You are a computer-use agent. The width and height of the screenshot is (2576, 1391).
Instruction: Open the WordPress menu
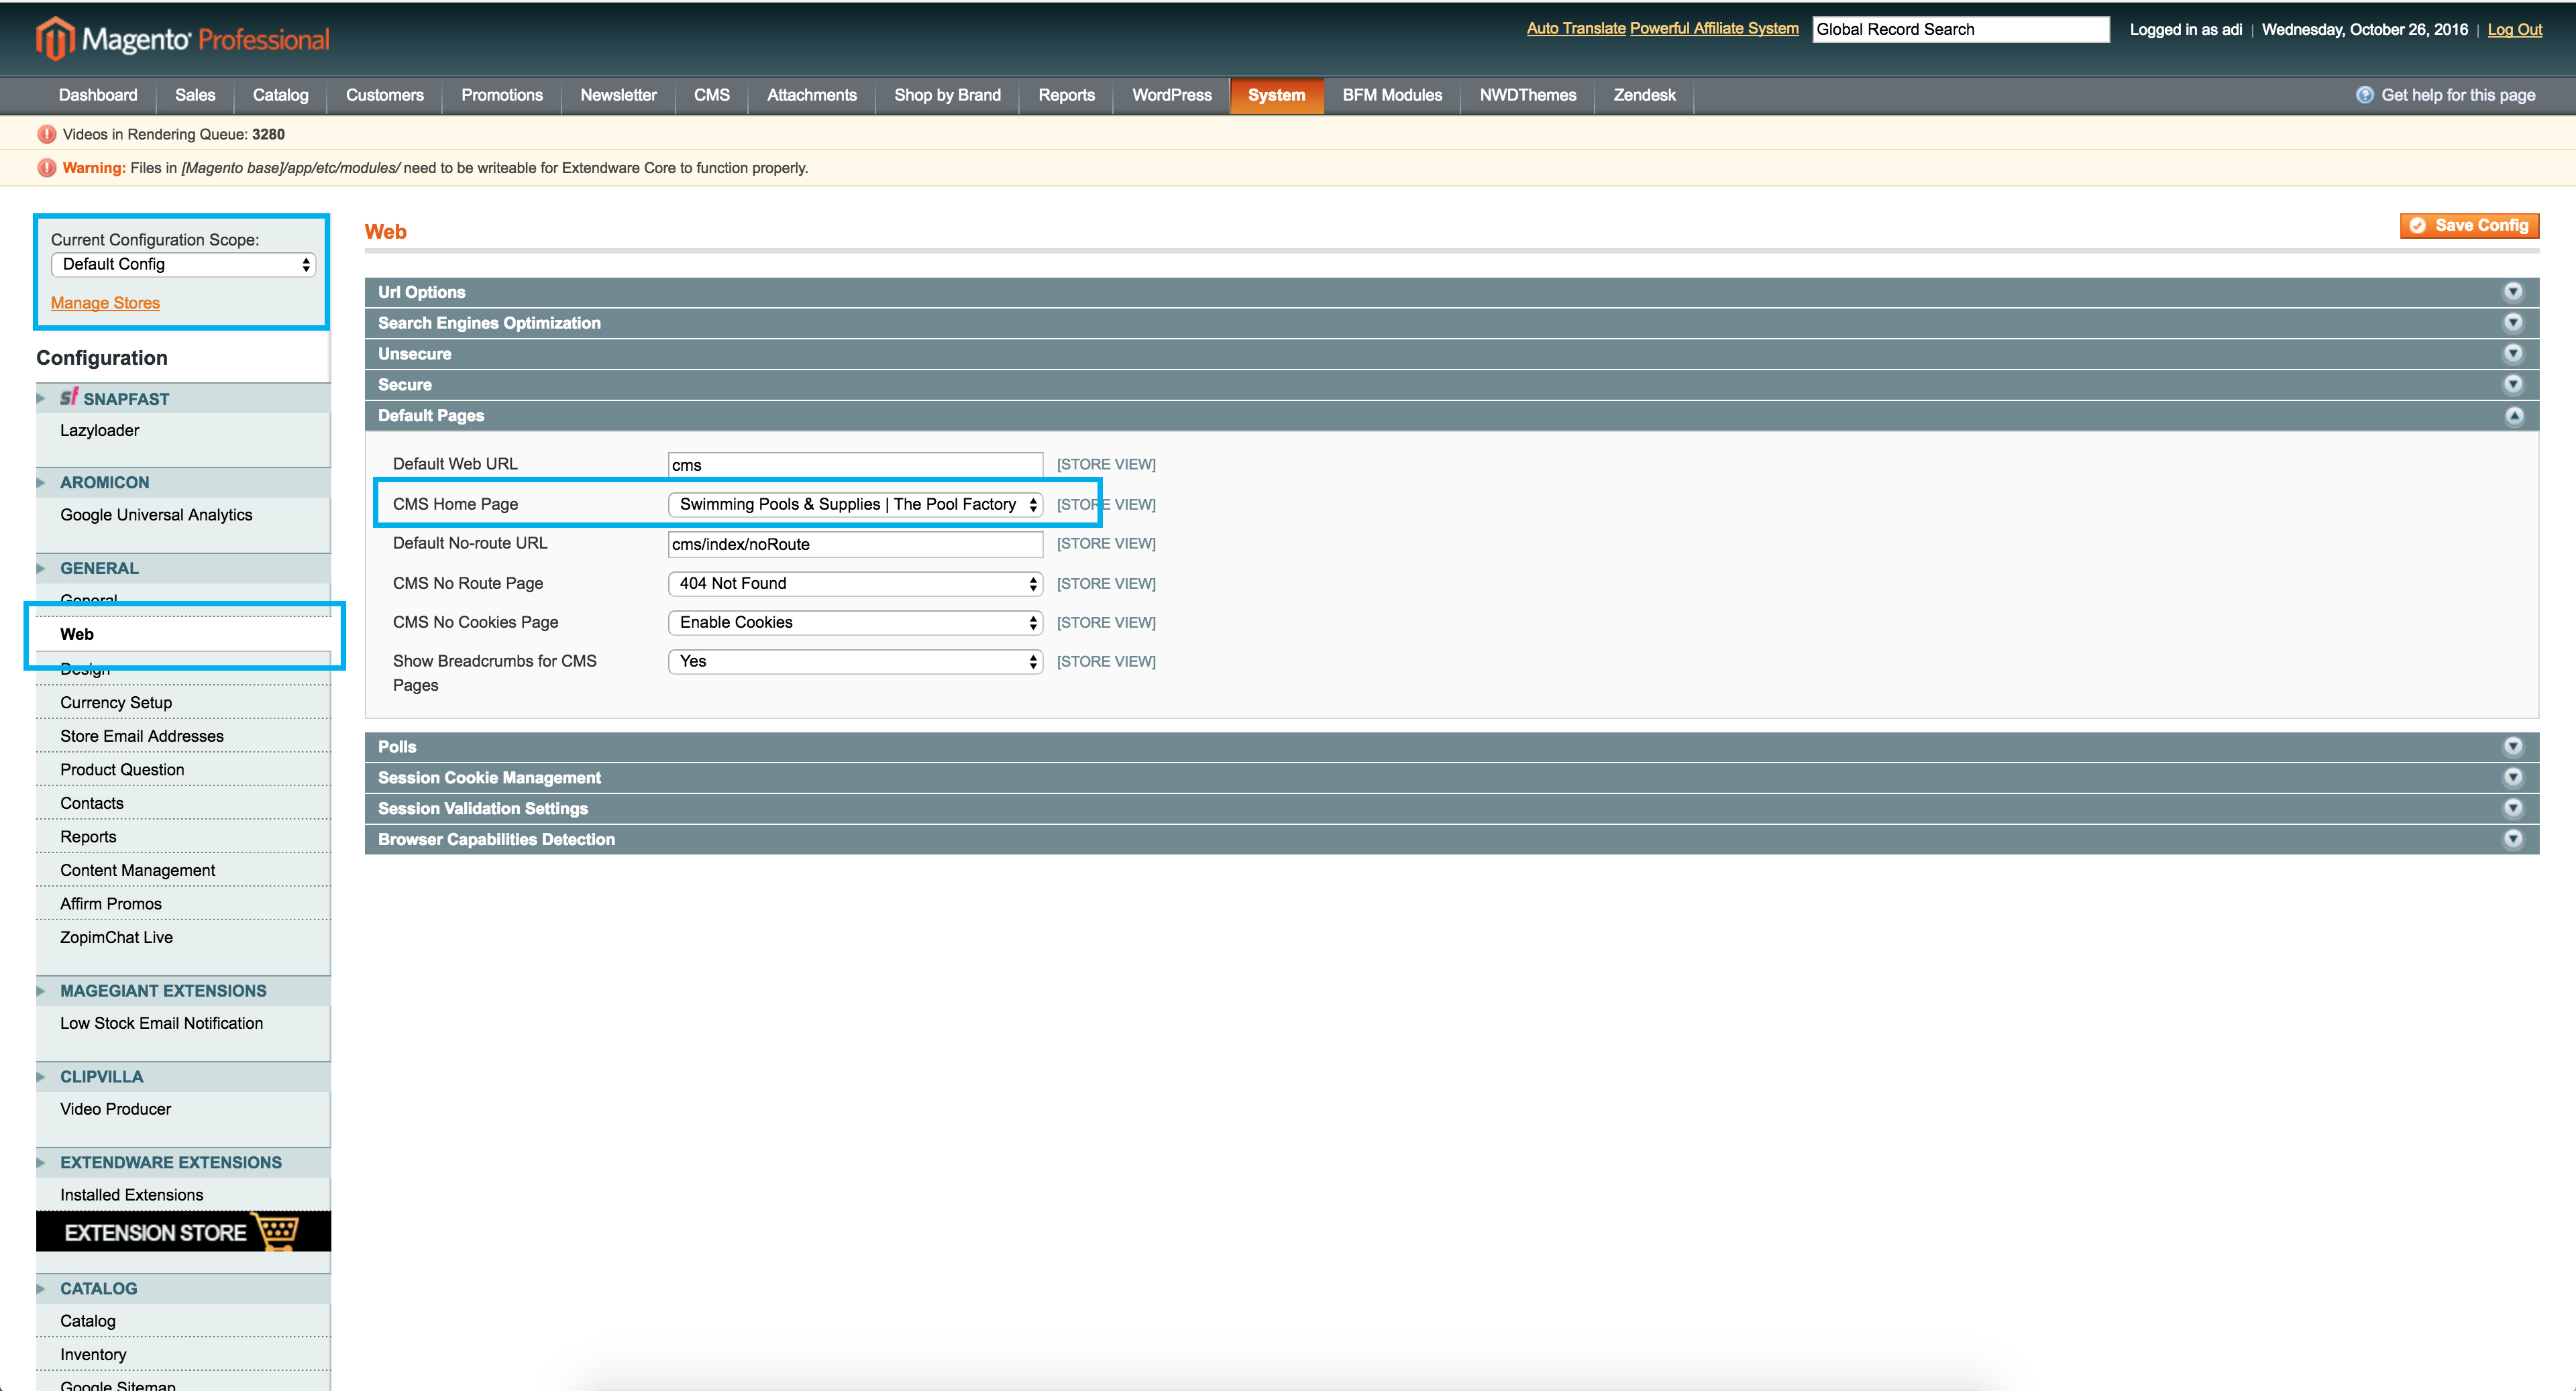coord(1172,95)
